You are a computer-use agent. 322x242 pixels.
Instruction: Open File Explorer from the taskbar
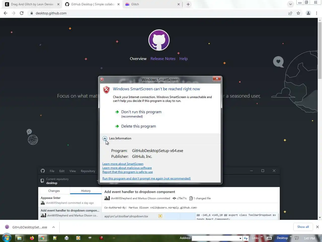click(x=19, y=238)
